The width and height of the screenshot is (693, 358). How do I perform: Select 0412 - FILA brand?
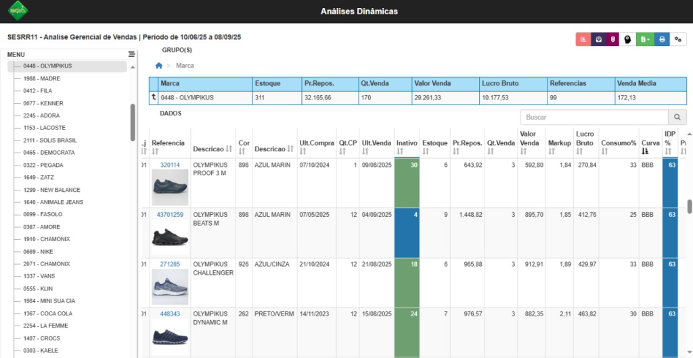coord(38,91)
